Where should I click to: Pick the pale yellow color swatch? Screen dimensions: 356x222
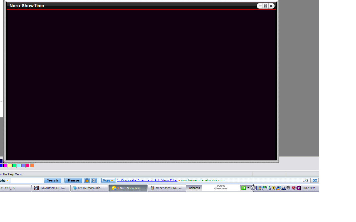tap(10, 166)
